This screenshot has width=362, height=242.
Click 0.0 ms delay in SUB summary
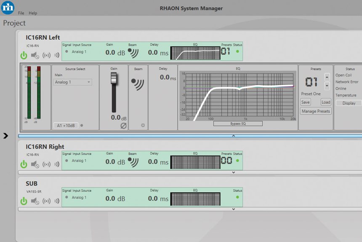(x=158, y=199)
